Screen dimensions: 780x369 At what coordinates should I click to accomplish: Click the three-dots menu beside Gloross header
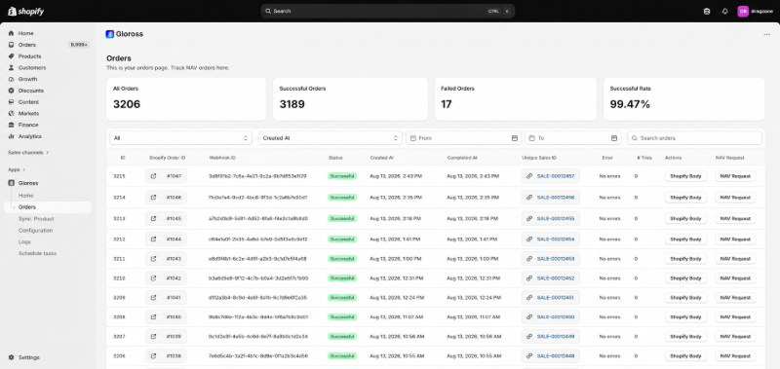[x=766, y=34]
